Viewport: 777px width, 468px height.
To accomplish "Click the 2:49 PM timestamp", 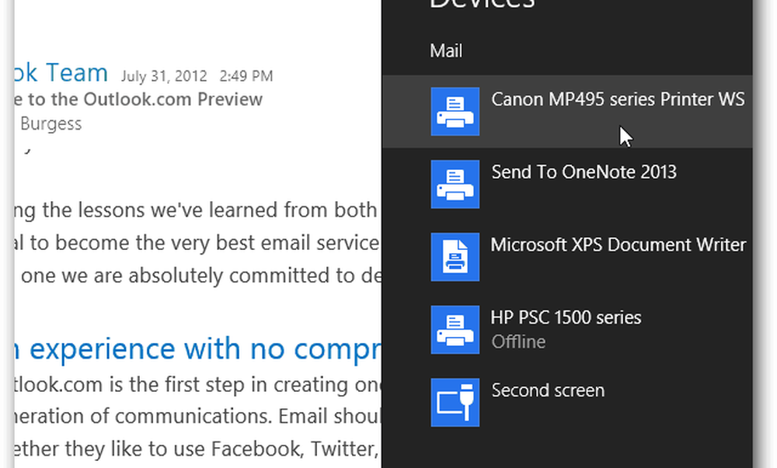I will click(x=246, y=76).
